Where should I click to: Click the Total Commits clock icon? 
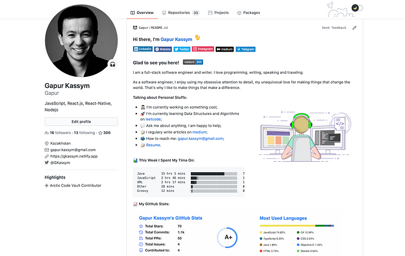[x=141, y=232]
